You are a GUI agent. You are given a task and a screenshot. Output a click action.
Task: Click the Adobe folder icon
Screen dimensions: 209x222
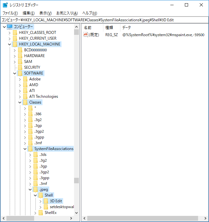pyautogui.click(x=25, y=79)
